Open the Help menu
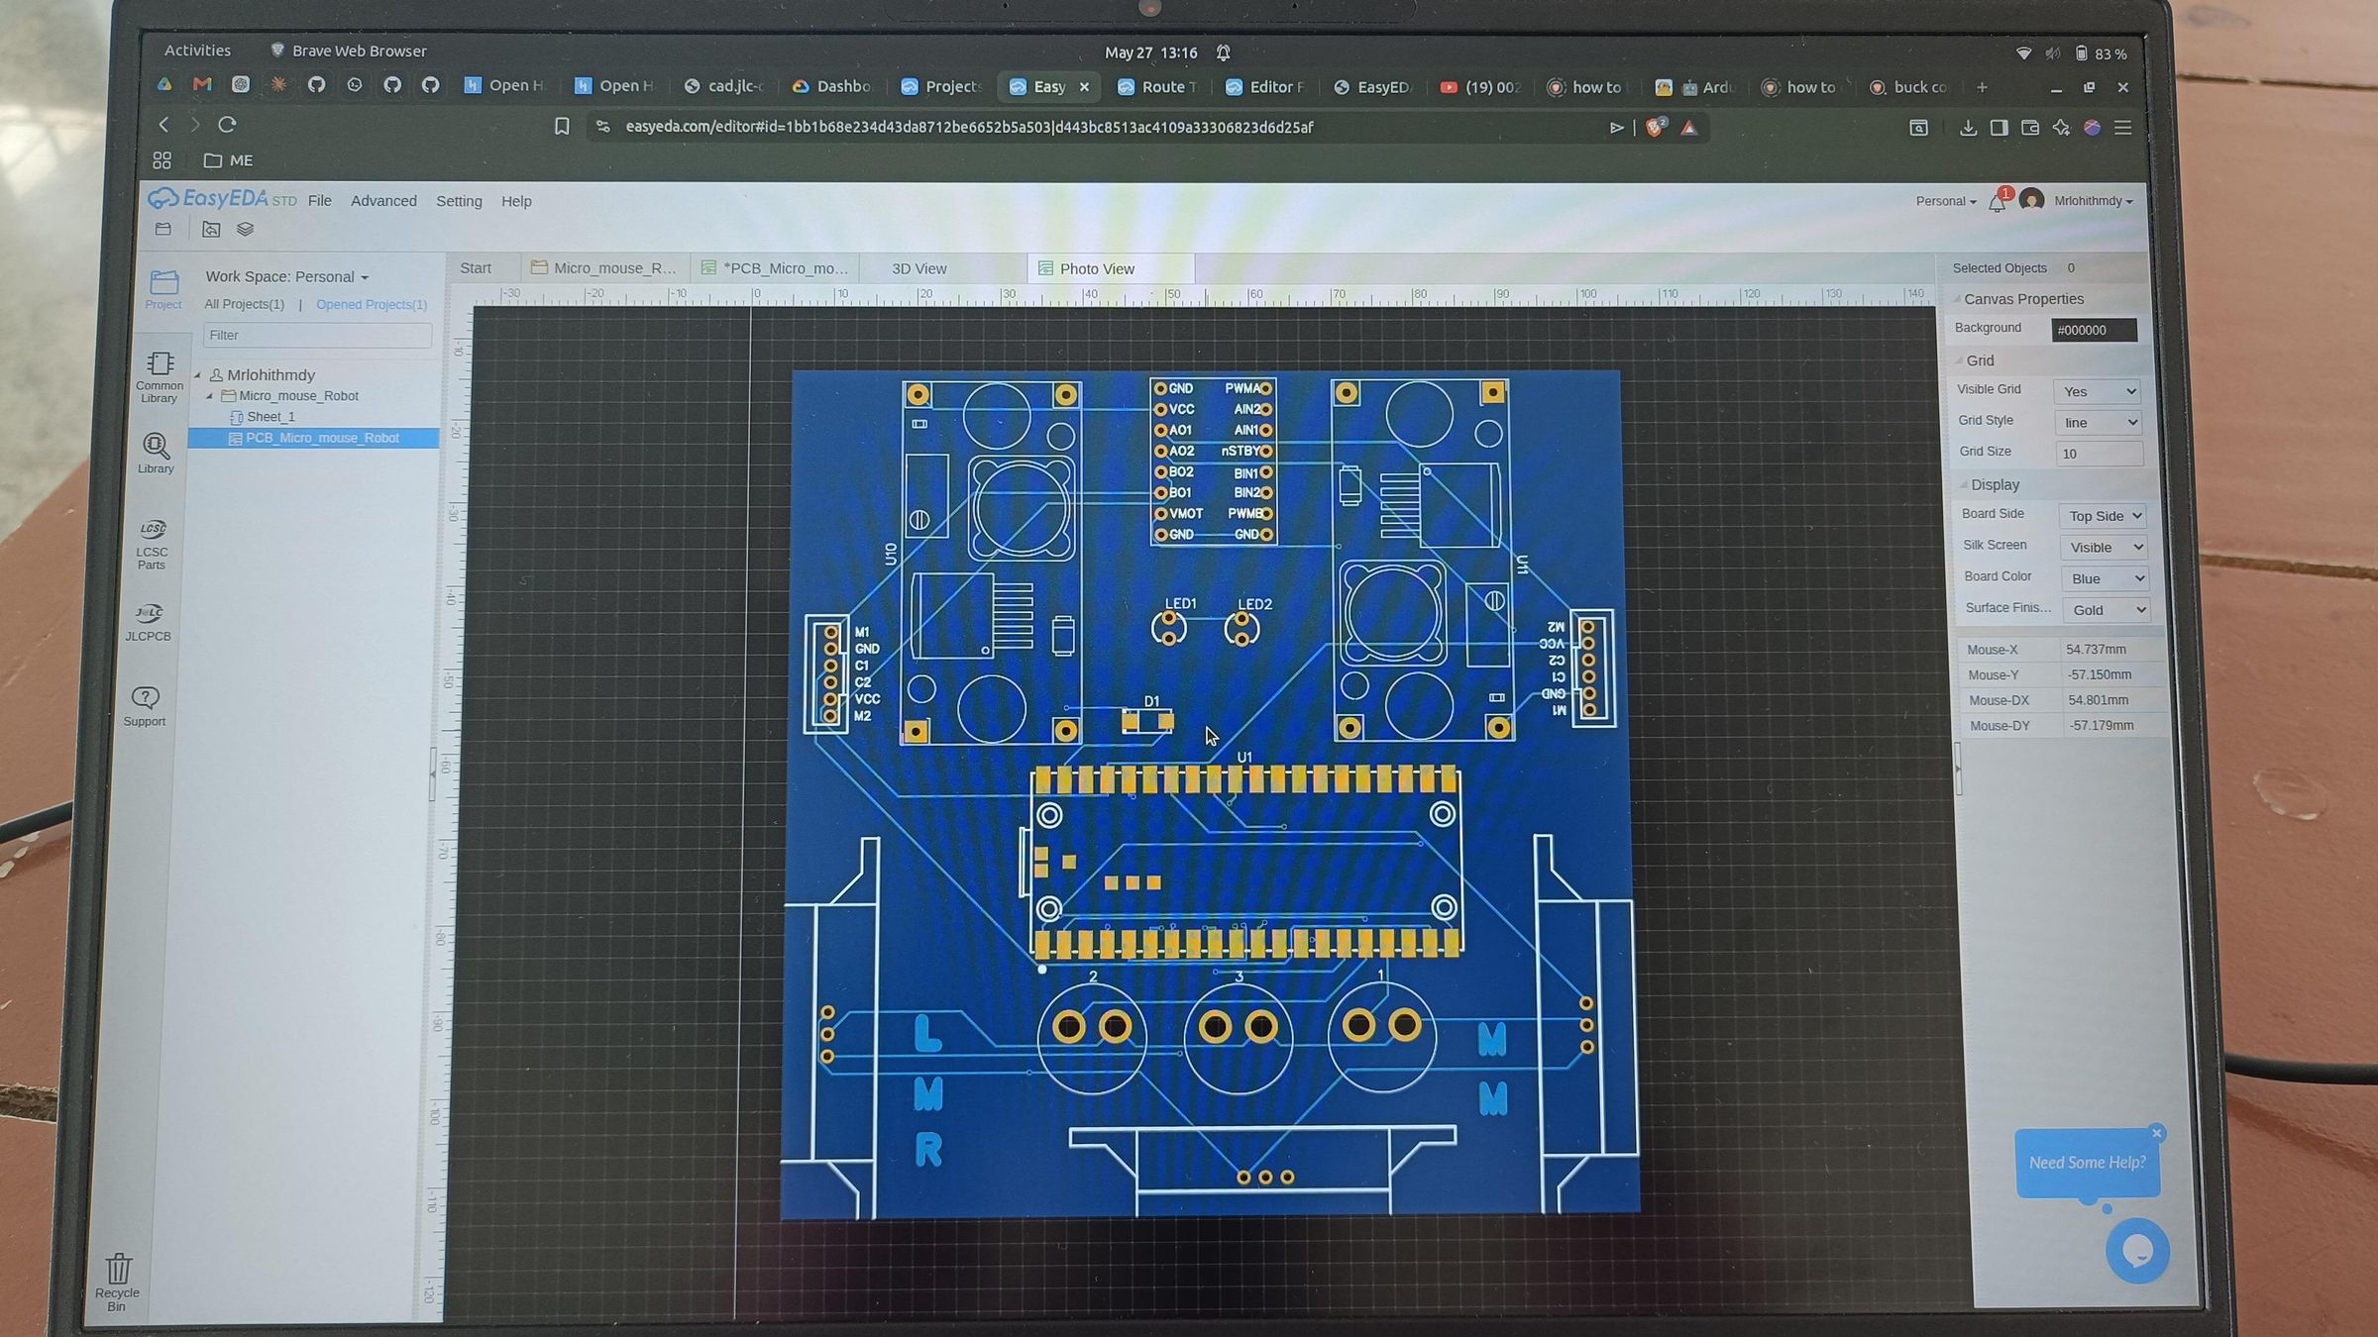This screenshot has width=2378, height=1337. [516, 201]
